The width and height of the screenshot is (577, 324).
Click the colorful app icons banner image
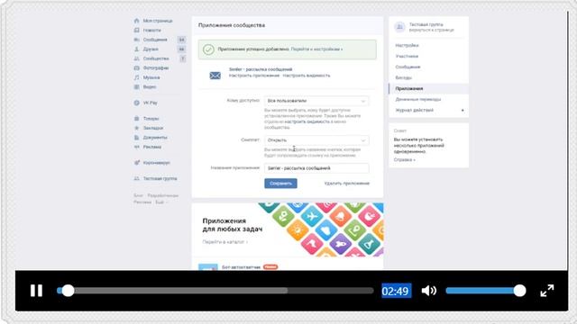321,229
